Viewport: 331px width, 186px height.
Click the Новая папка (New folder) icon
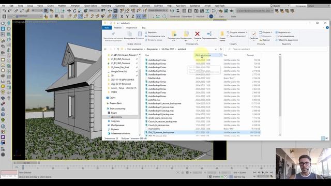coord(222,34)
